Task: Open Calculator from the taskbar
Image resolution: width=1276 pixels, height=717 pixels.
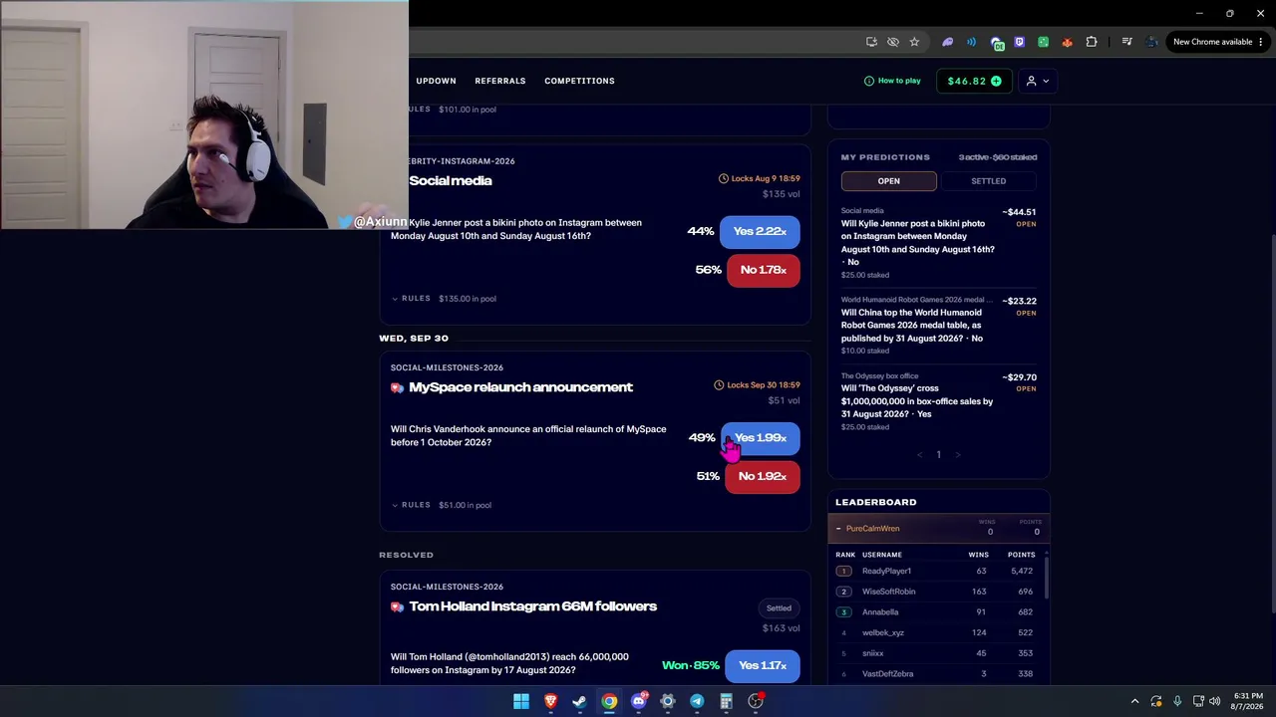Action: [727, 702]
